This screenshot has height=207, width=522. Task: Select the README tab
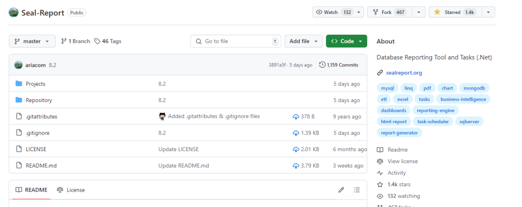(x=31, y=190)
